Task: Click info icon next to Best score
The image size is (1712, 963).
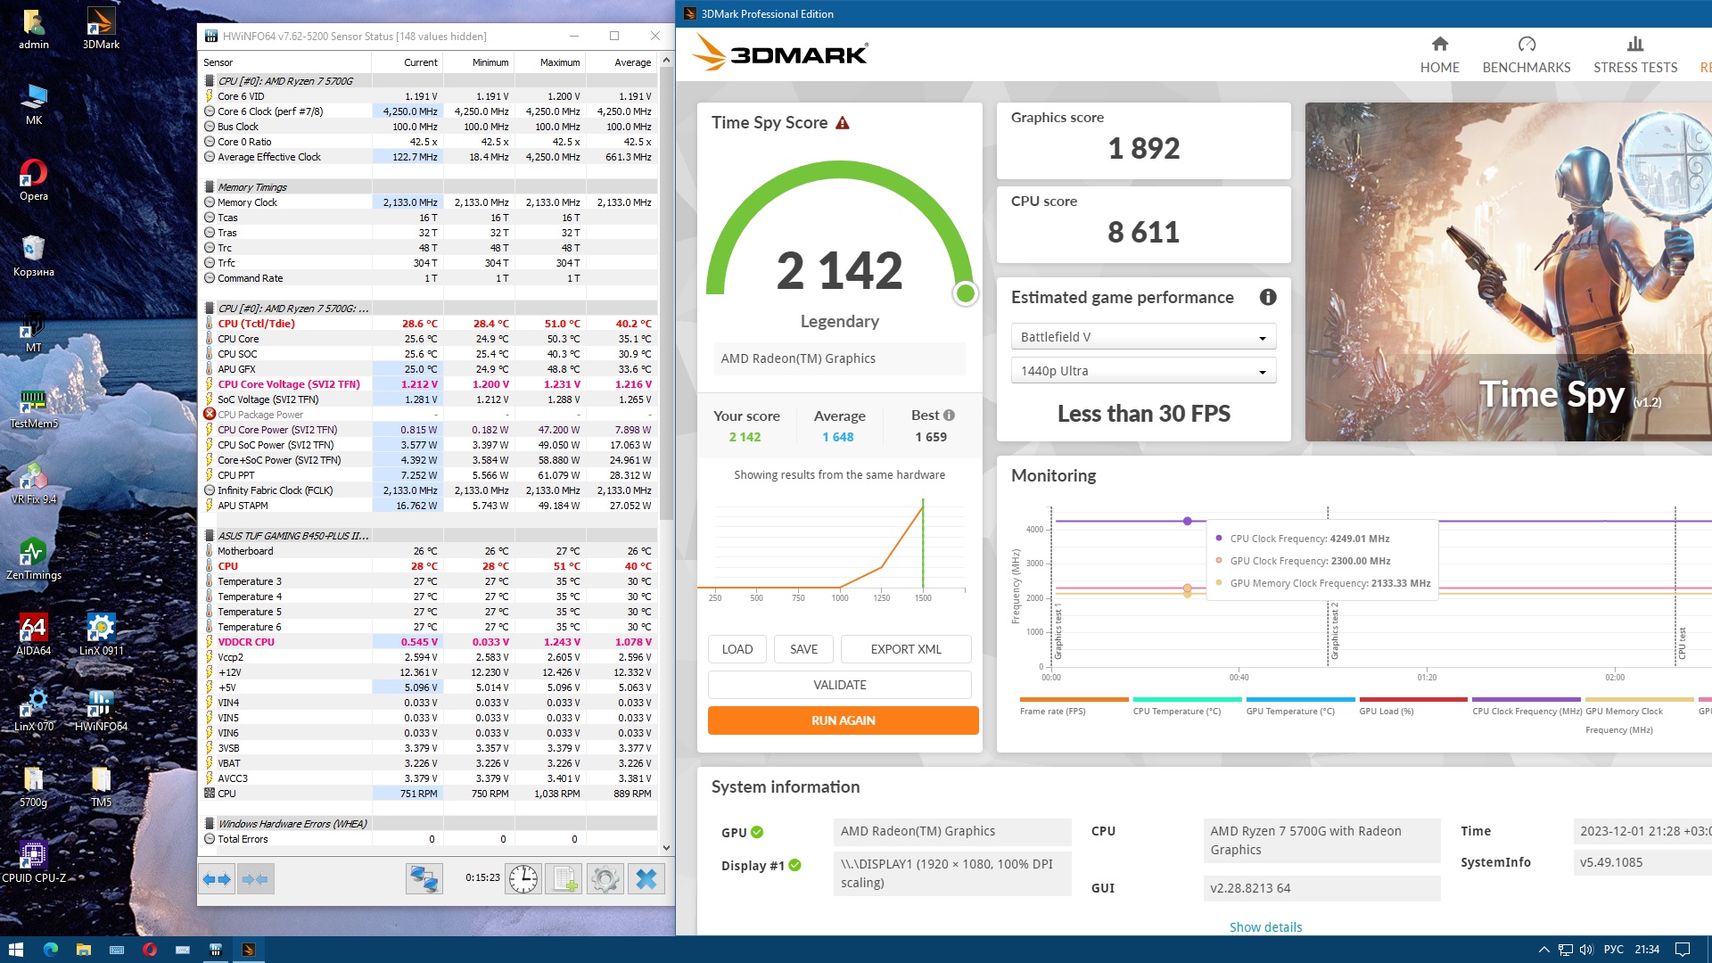Action: tap(949, 416)
